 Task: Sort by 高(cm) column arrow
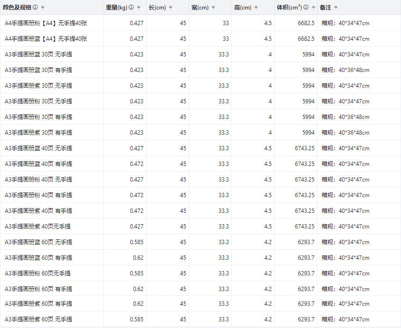(256, 8)
